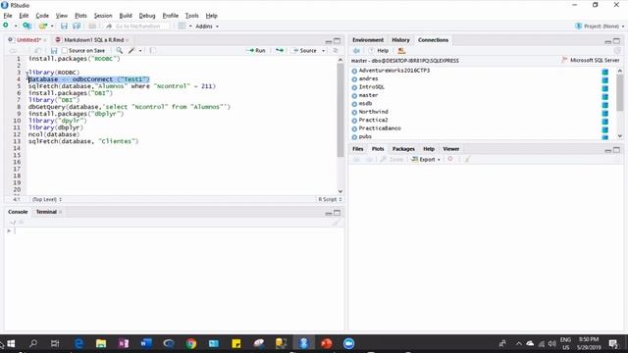Maximize the source editor pane
Viewport: 628px width, 353px height.
tap(338, 41)
